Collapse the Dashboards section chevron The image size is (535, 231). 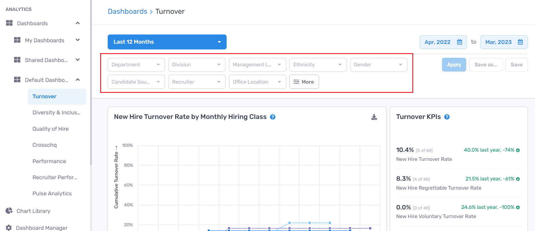point(78,23)
